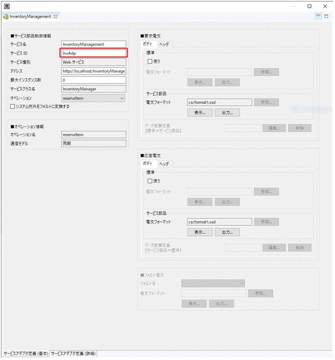This screenshot has height=360, width=335.
Task: Click 表示 button under 応答電文 サービス部品
Action: pos(200,232)
